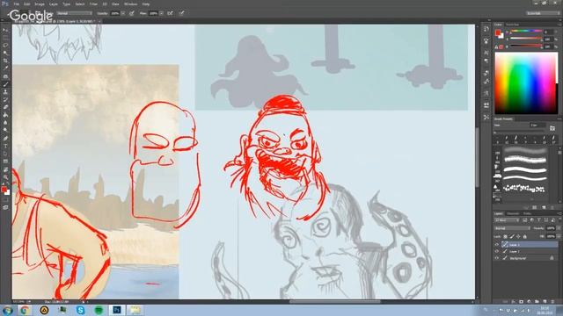Select the Horizontal Type tool

(x=5, y=147)
